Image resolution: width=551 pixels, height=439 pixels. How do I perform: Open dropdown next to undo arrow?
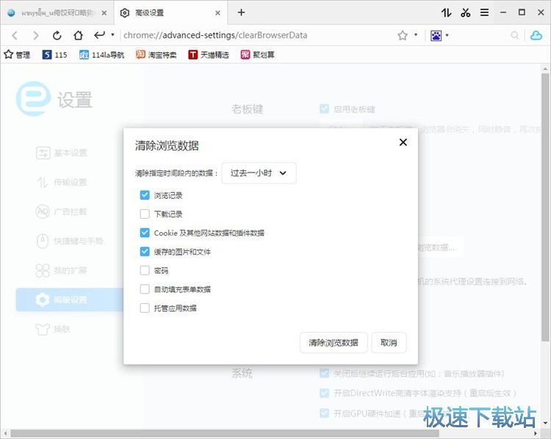click(x=113, y=35)
